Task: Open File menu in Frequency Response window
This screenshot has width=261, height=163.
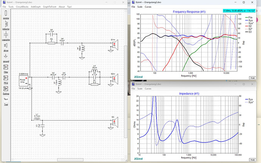Action: (133, 7)
